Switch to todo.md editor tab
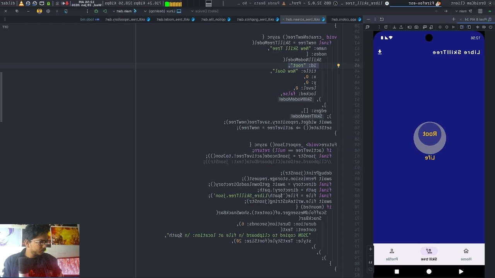Screen dimensions: 495x278 pyautogui.click(x=90, y=19)
